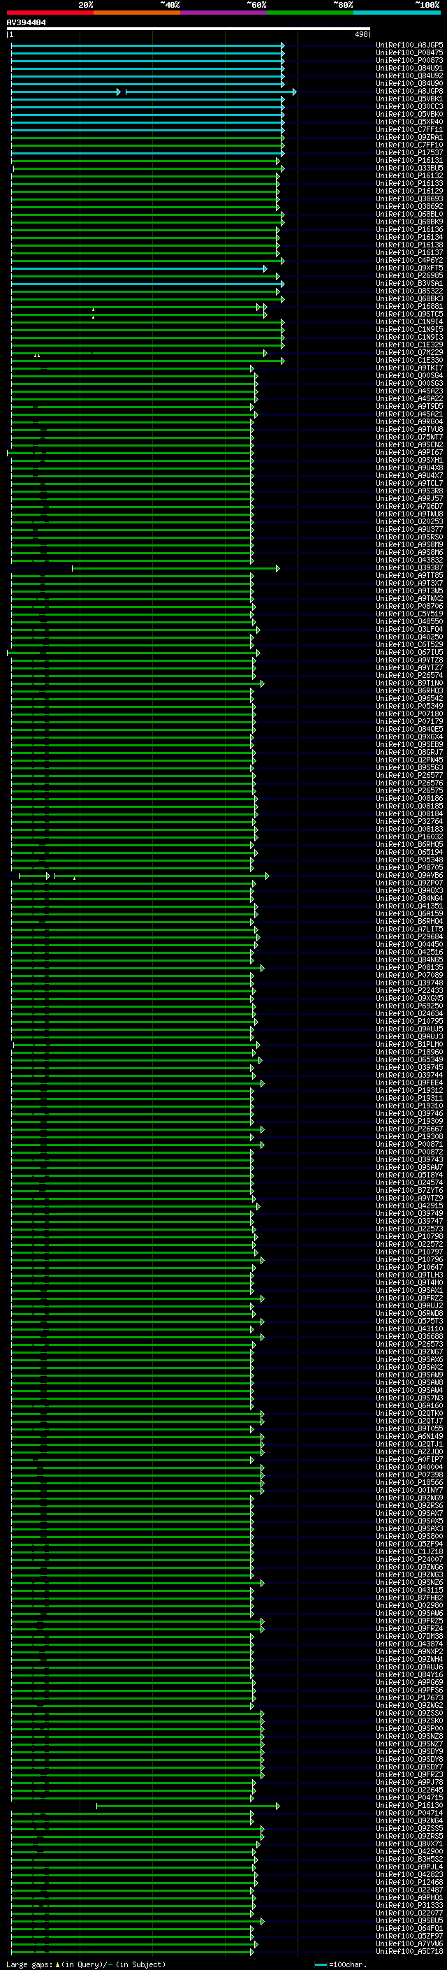Viewport: 447px width, 1970px height.
Task: Open the UniRef100_P16138 hit link
Action: coord(409,245)
